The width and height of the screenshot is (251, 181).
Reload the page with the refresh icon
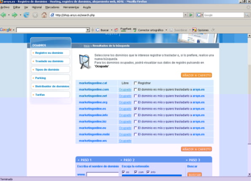click(x=27, y=15)
